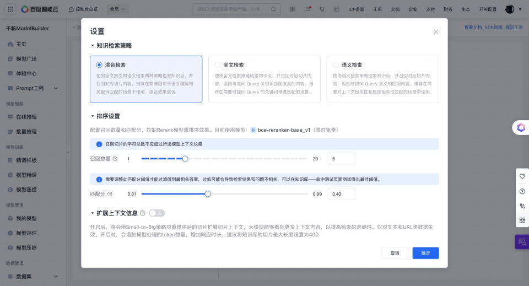Open the user avatar profile

[509, 9]
